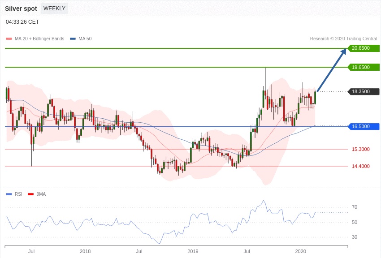Click the Research © 2020 Trading Central text
The image size is (381, 258).
[343, 39]
